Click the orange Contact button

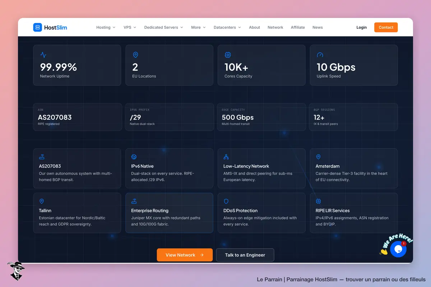pos(386,27)
